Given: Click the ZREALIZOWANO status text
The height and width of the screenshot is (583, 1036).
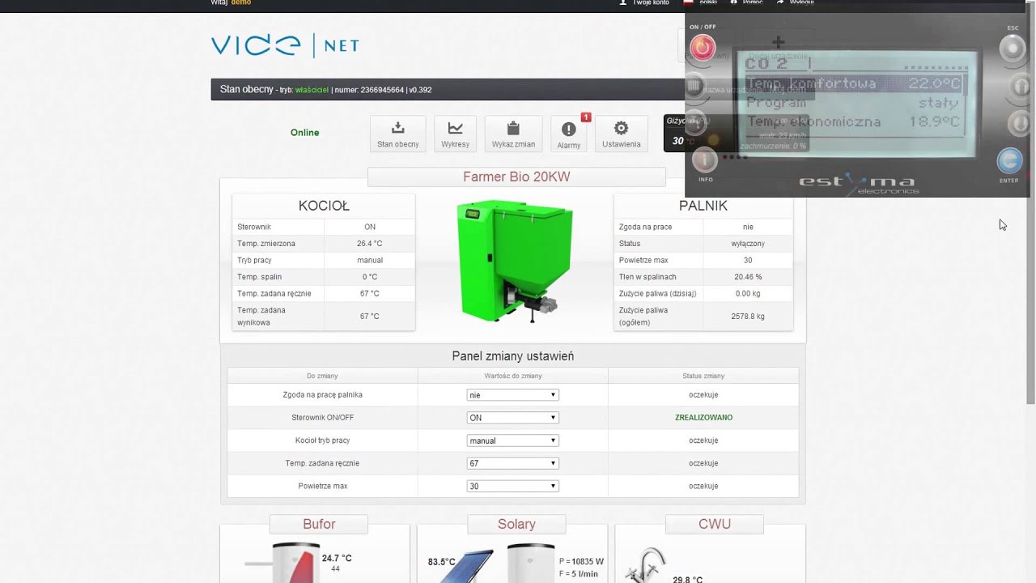Looking at the screenshot, I should 703,418.
